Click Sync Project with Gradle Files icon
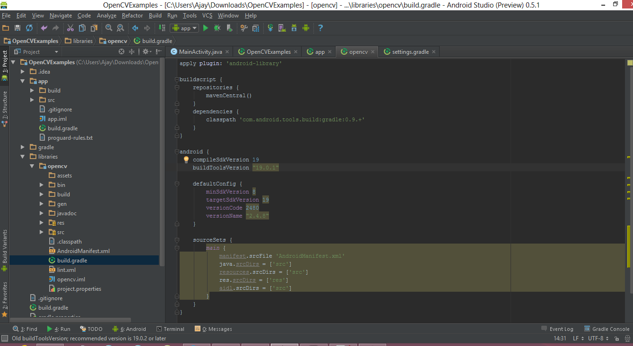Viewport: 633px width, 346px height. pyautogui.click(x=270, y=28)
